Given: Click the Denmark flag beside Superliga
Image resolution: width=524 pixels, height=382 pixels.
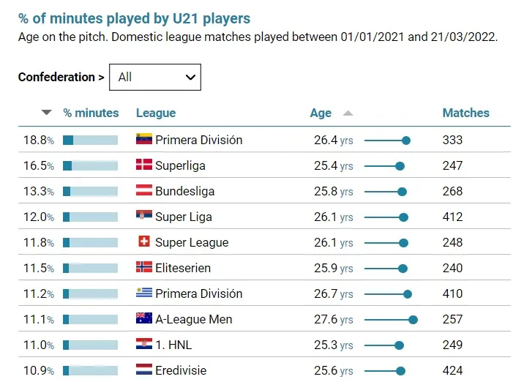Looking at the screenshot, I should (144, 165).
